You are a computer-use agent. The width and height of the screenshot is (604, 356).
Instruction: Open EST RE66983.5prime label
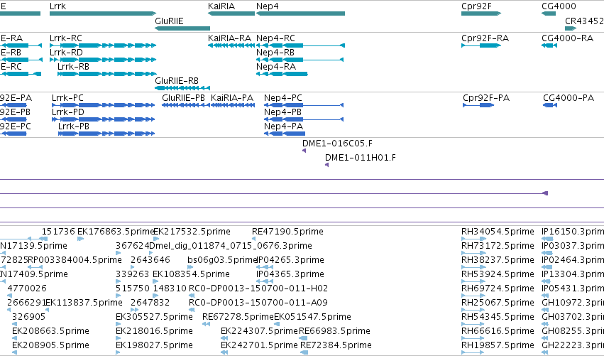click(x=335, y=331)
